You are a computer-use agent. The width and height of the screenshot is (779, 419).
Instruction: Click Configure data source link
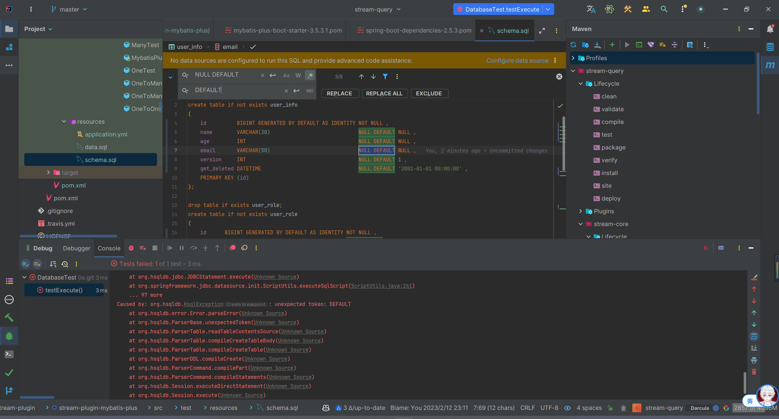coord(517,60)
